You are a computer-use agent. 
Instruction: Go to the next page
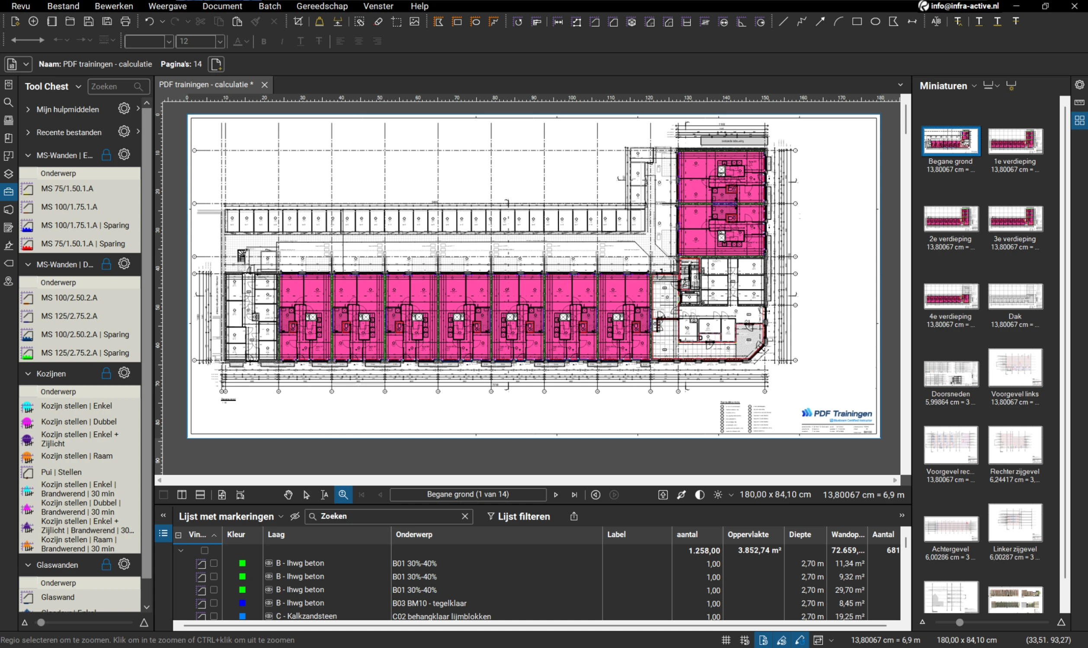click(x=556, y=495)
